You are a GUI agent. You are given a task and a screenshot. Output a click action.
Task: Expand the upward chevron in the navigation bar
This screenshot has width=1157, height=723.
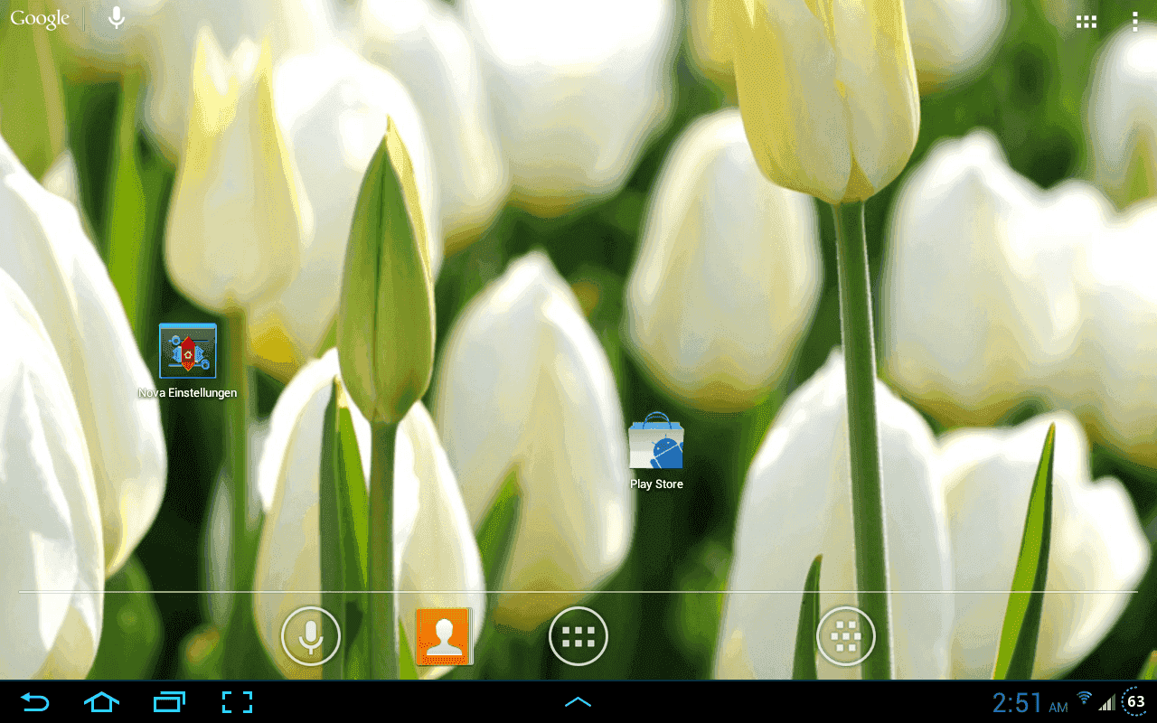pos(578,702)
